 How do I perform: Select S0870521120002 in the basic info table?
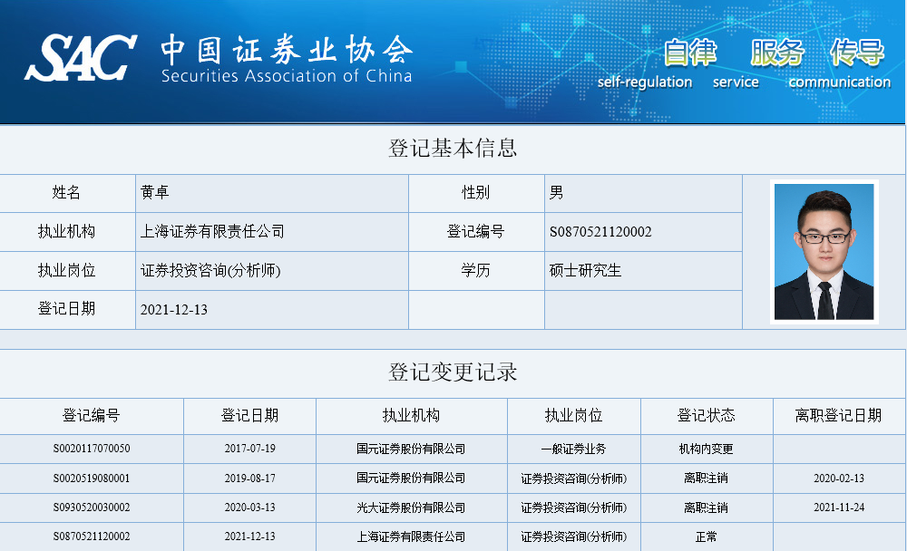[x=600, y=232]
